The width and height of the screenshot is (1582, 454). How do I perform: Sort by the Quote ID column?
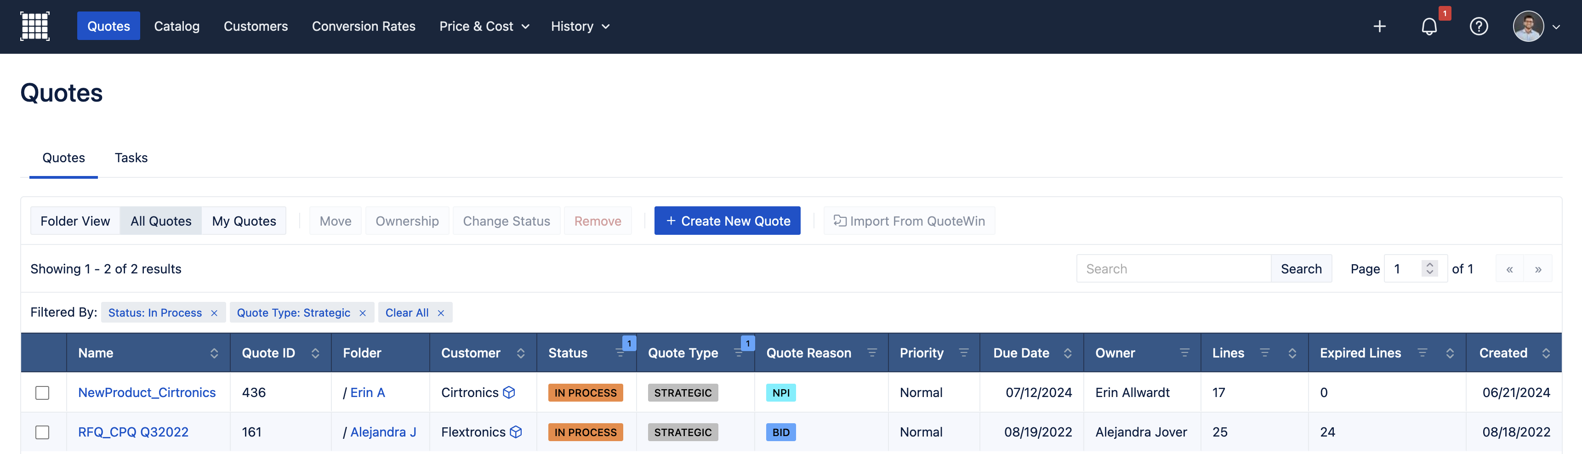tap(315, 353)
